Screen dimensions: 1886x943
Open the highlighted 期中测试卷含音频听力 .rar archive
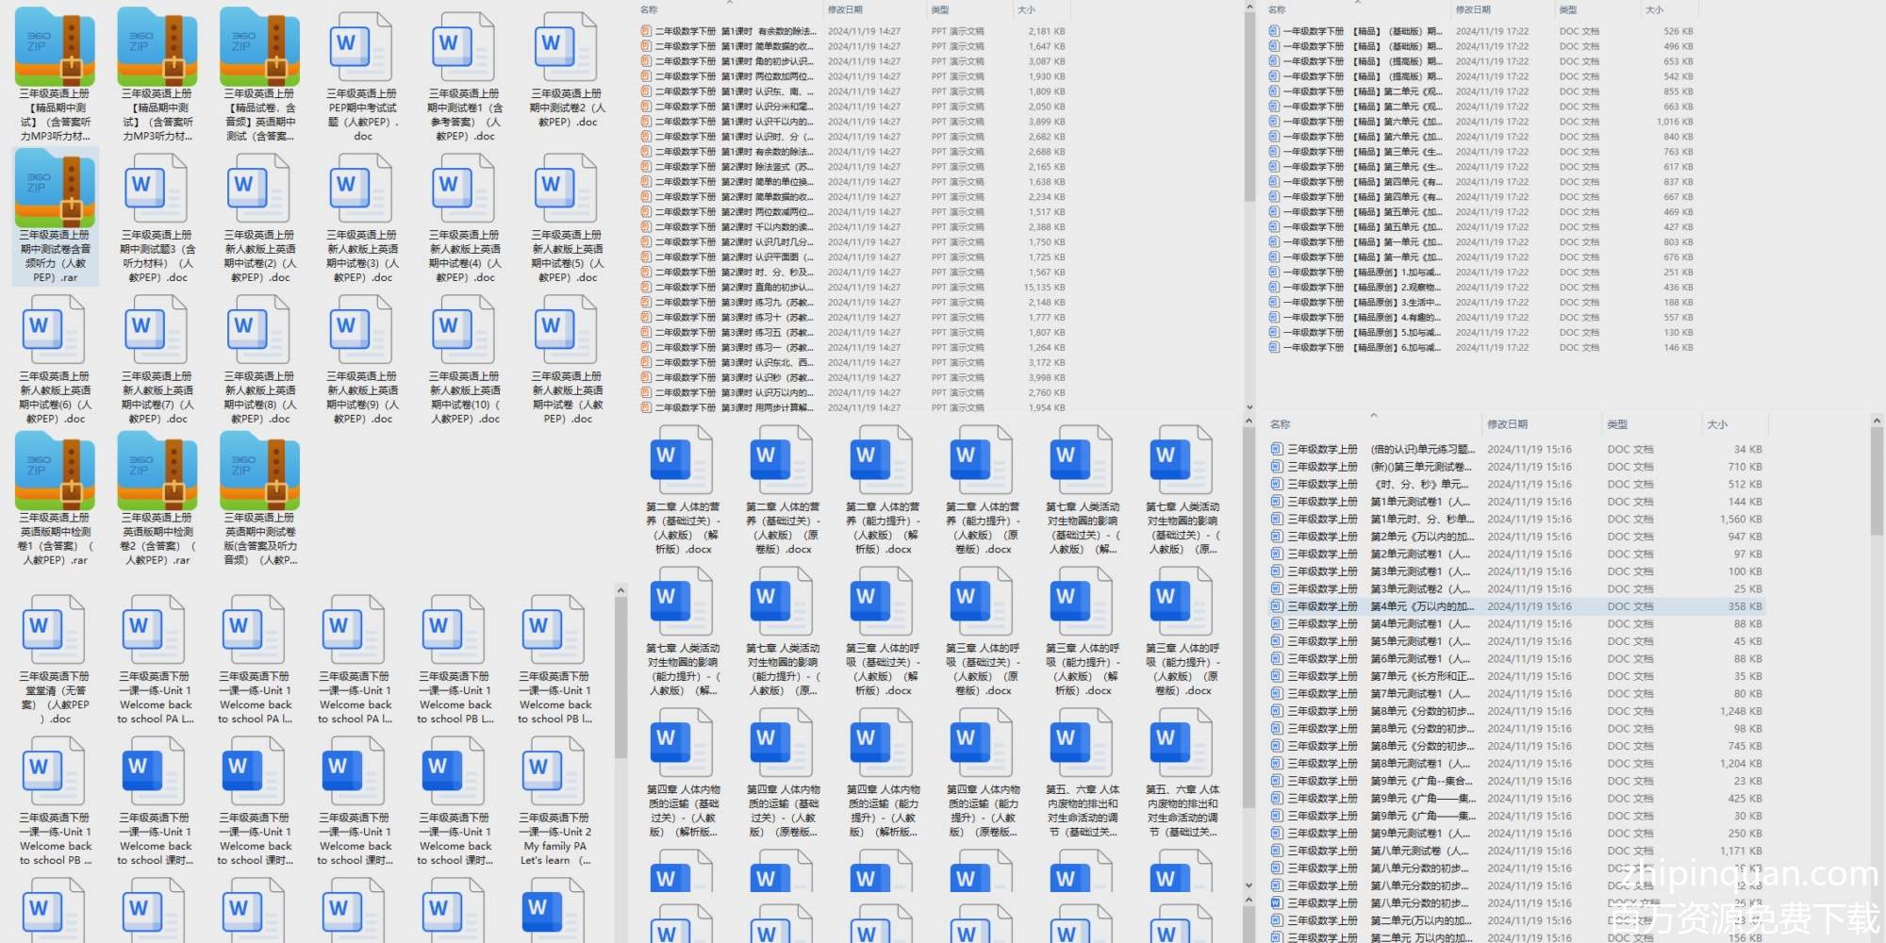[55, 217]
